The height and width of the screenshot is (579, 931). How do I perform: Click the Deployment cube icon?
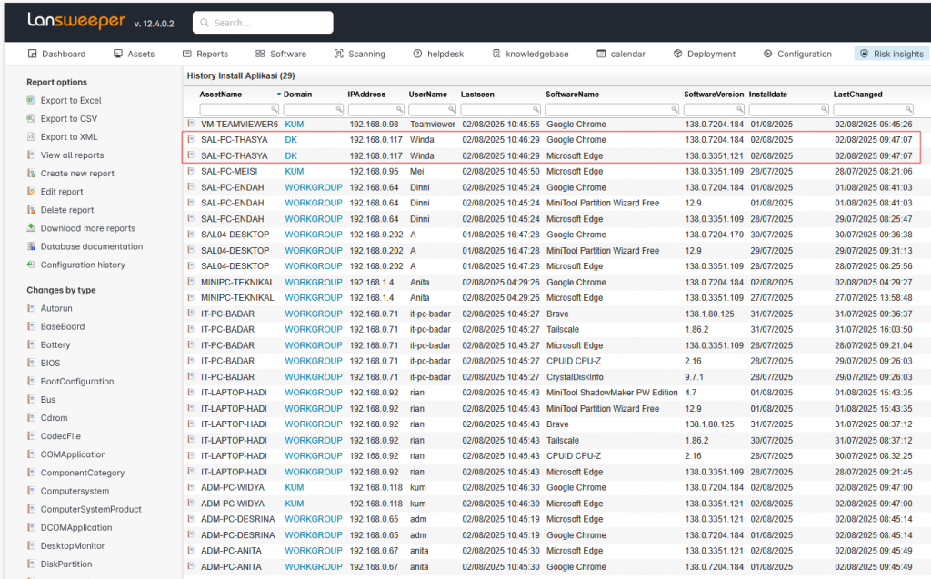[x=677, y=54]
